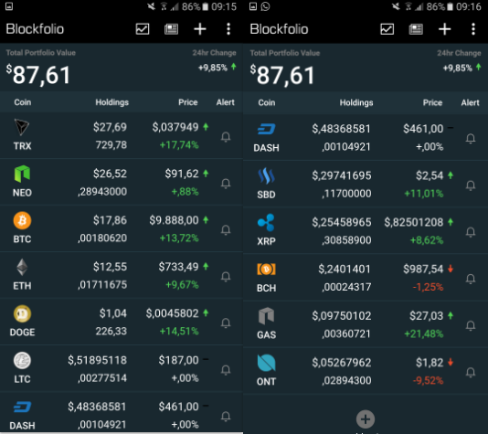Tap the TRX coin logo
488x434 pixels.
click(x=22, y=127)
